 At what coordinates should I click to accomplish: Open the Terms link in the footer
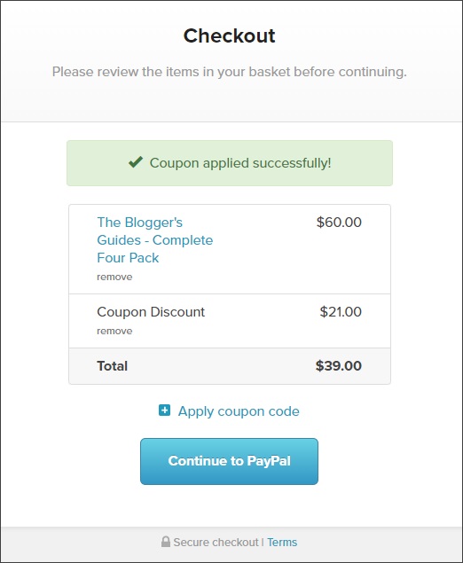282,542
